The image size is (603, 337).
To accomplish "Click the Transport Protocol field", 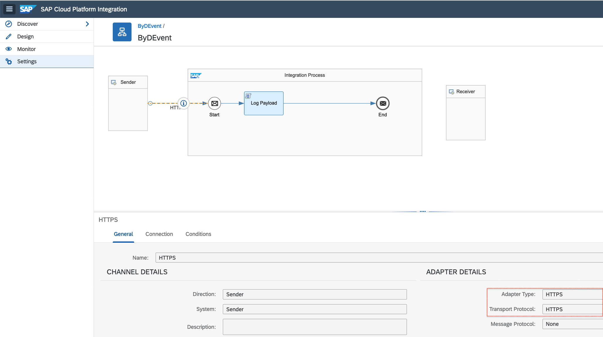I will [x=572, y=309].
